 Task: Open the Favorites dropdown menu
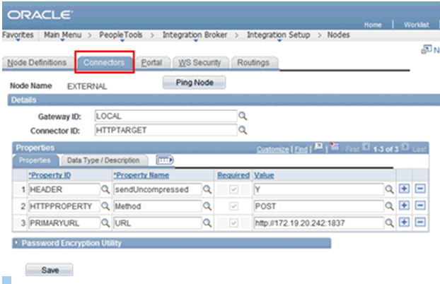click(x=18, y=35)
